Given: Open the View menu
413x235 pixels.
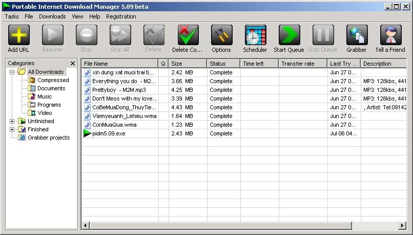Looking at the screenshot, I should point(77,16).
